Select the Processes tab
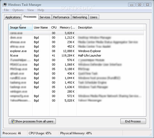Screen dimensions: 154x138 pos(30,17)
